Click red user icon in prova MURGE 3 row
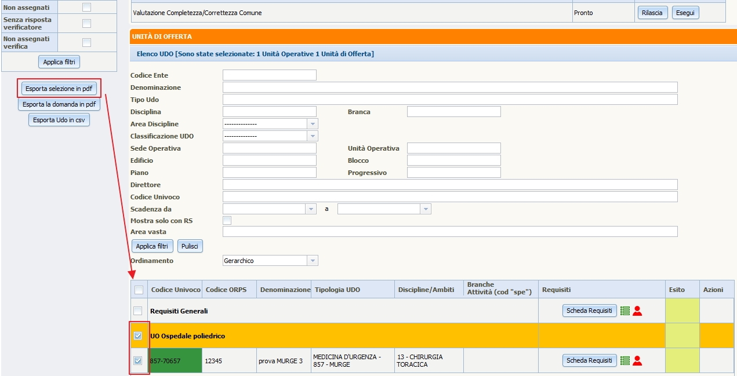 tap(637, 360)
